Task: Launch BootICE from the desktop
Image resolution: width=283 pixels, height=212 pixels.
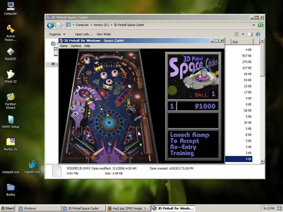Action: tap(11, 54)
